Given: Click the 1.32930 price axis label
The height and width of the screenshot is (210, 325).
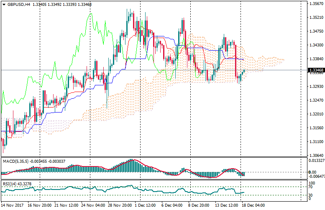Looking at the screenshot, I should pyautogui.click(x=316, y=87).
